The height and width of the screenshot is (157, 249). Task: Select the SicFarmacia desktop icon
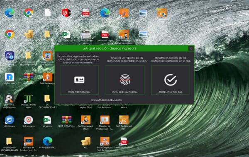pos(28,121)
